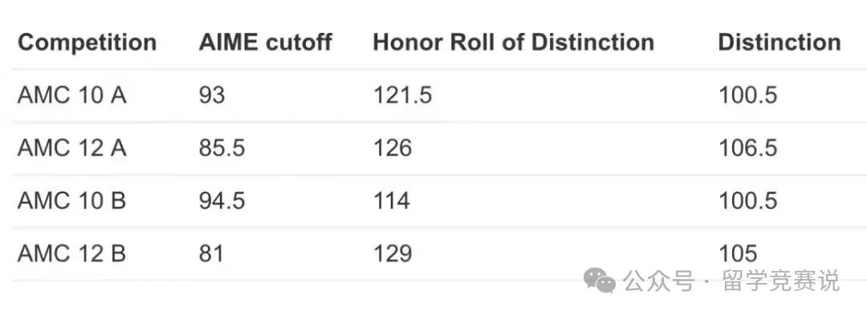The image size is (867, 315).
Task: Select the AMC 12 A row label
Action: 72,147
